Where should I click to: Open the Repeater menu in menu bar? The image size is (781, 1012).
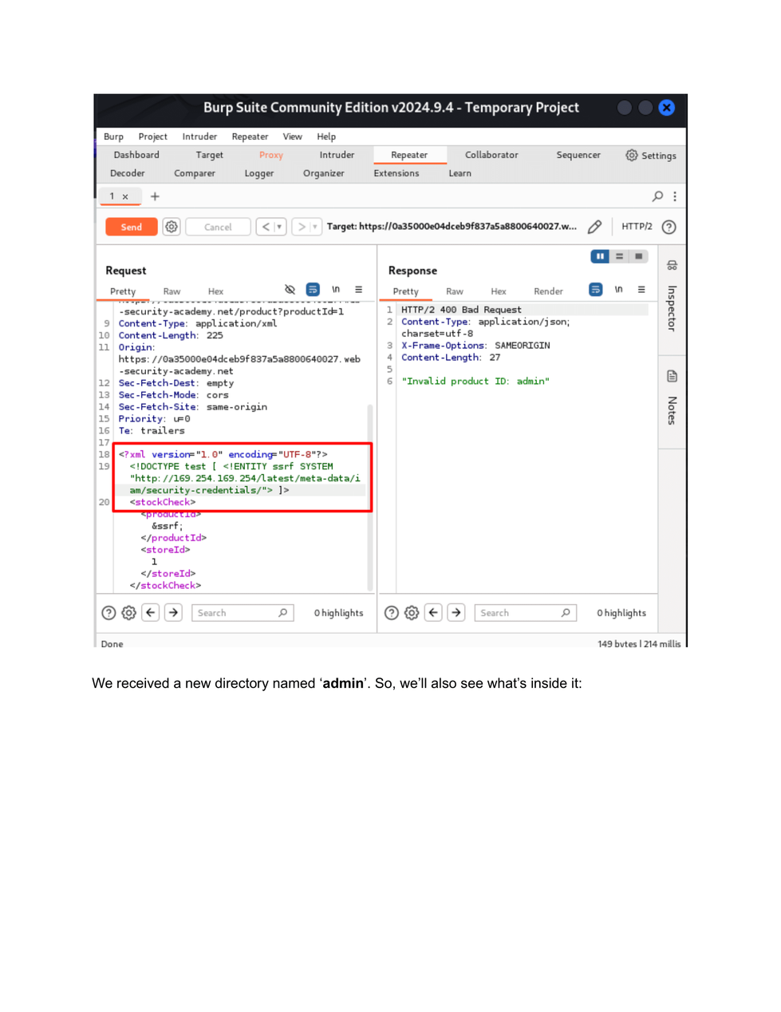(x=250, y=136)
